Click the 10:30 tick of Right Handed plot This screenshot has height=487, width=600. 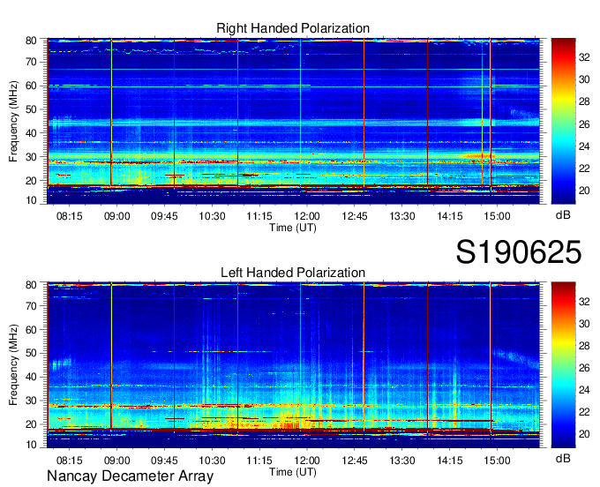212,216
